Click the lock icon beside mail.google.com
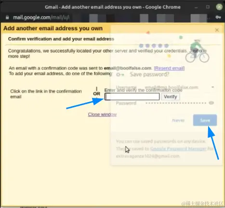225x208 pixels. pos(7,17)
